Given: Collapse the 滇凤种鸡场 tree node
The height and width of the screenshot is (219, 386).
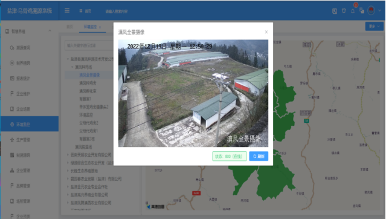Looking at the screenshot, I should pos(72,67).
